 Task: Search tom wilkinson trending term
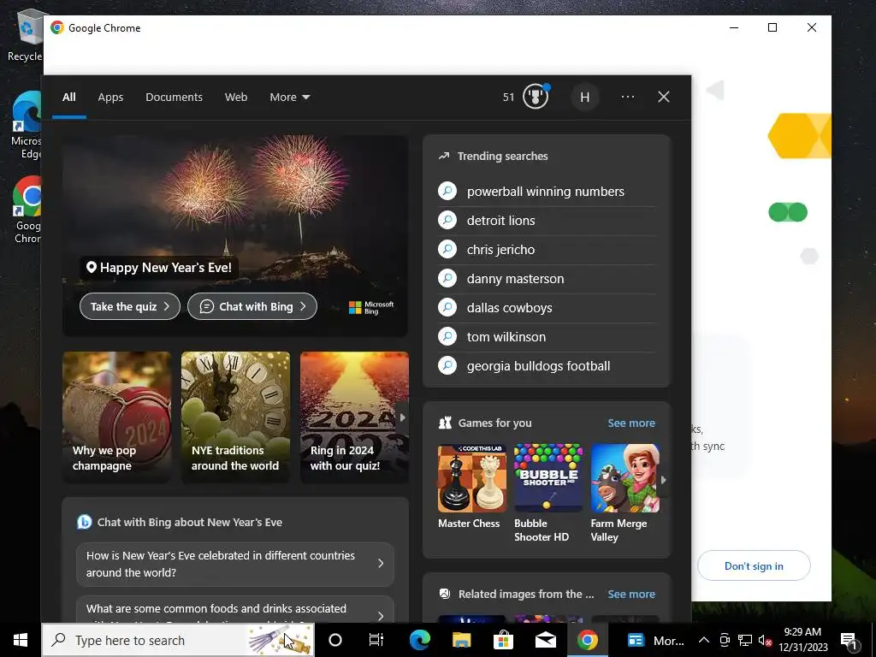pyautogui.click(x=506, y=336)
